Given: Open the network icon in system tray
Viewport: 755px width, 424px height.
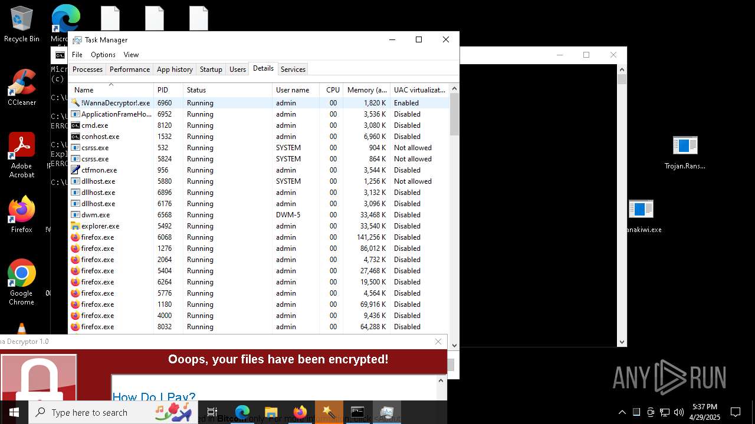Looking at the screenshot, I should point(665,412).
